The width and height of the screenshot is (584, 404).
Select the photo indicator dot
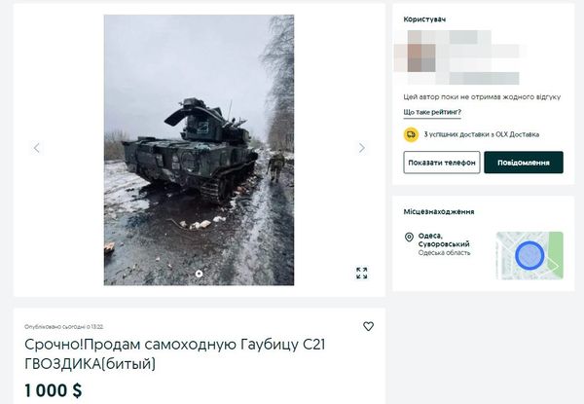point(199,274)
